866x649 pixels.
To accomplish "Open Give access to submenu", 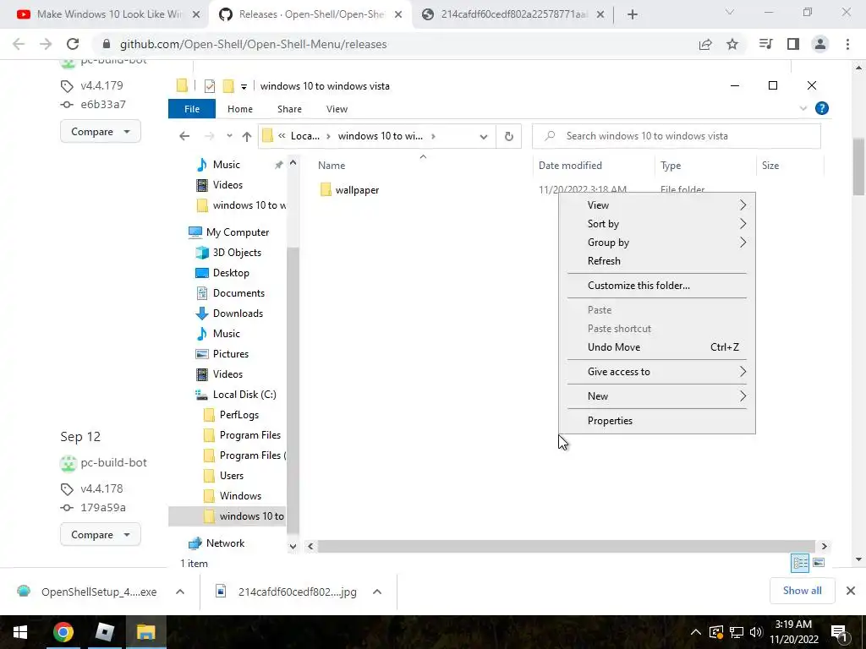I will coord(656,372).
